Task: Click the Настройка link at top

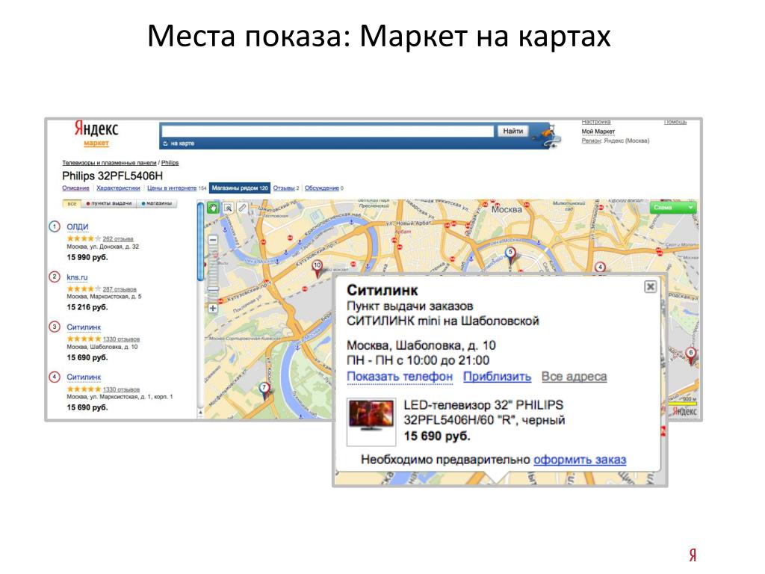Action: coord(595,122)
